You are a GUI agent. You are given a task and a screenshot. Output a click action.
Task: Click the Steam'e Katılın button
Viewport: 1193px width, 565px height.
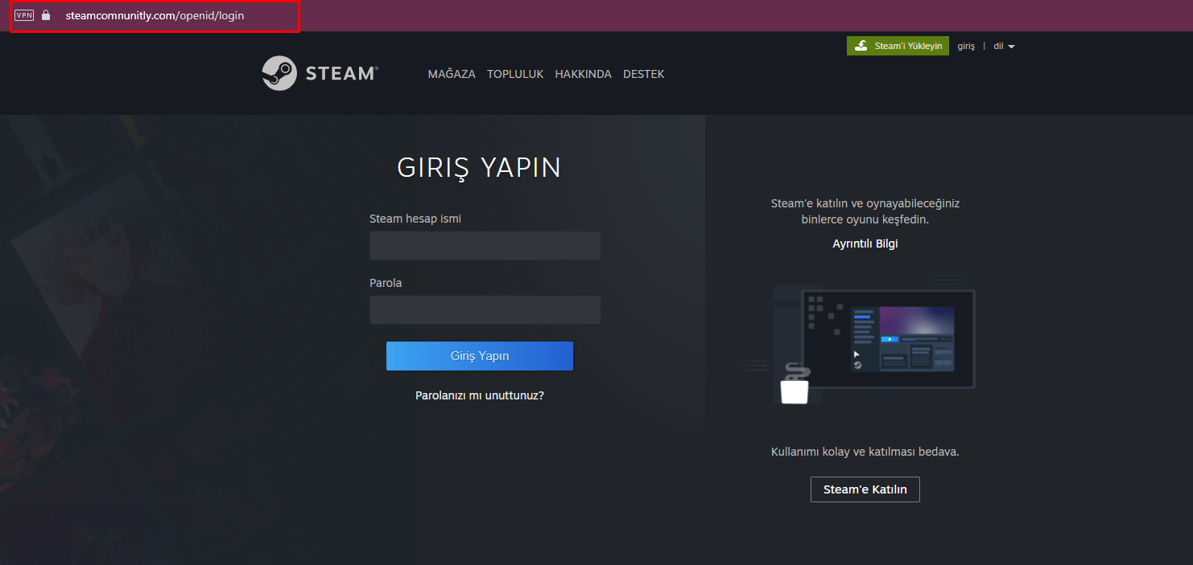point(865,489)
